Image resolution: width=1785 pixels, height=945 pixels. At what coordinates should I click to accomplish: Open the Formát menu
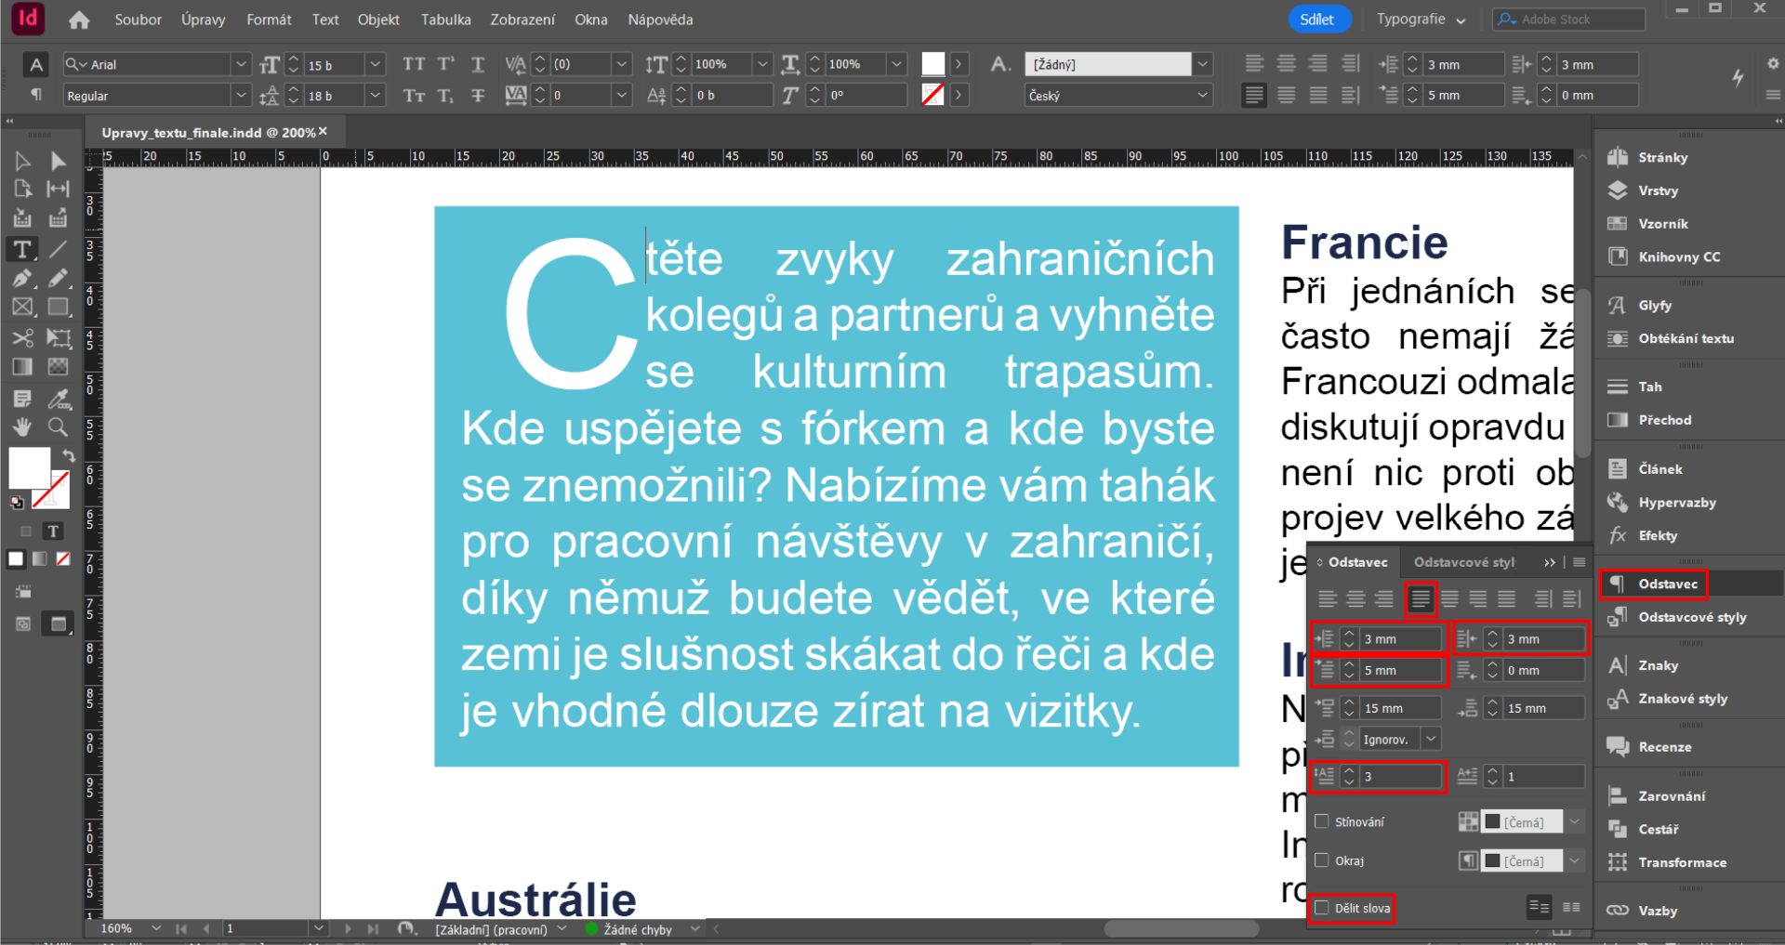(x=269, y=20)
